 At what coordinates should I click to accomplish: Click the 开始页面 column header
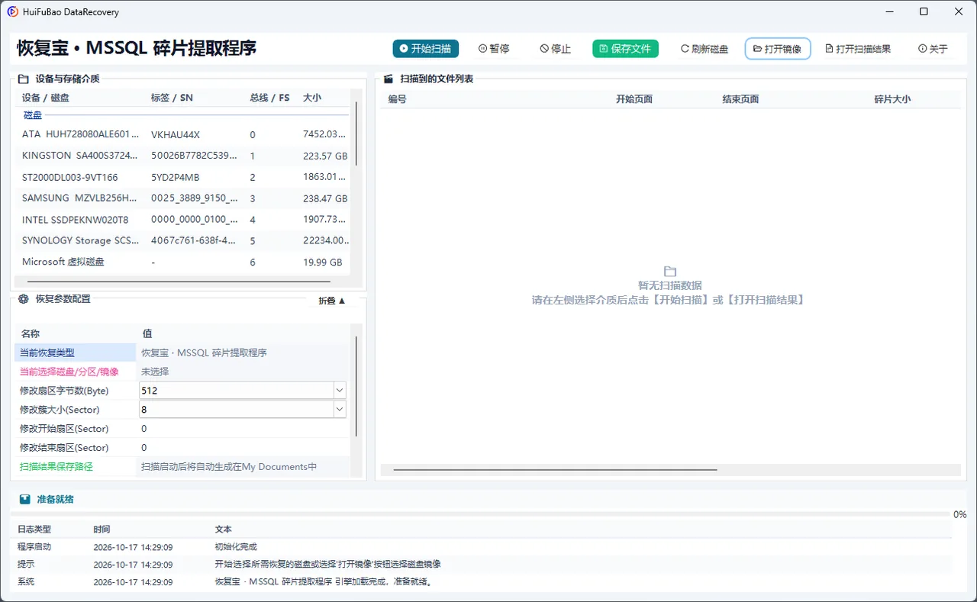coord(634,99)
